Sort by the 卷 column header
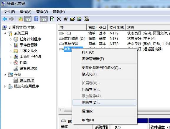This screenshot has height=129, width=170. click(72, 27)
